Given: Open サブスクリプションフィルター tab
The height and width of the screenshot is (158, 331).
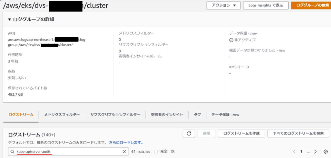Looking at the screenshot, I should pyautogui.click(x=115, y=115).
